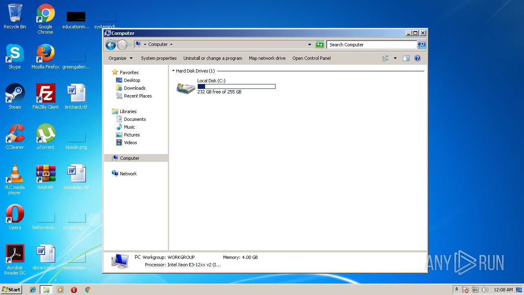Open the address bar history dropdown
The image size is (524, 295).
pos(309,45)
